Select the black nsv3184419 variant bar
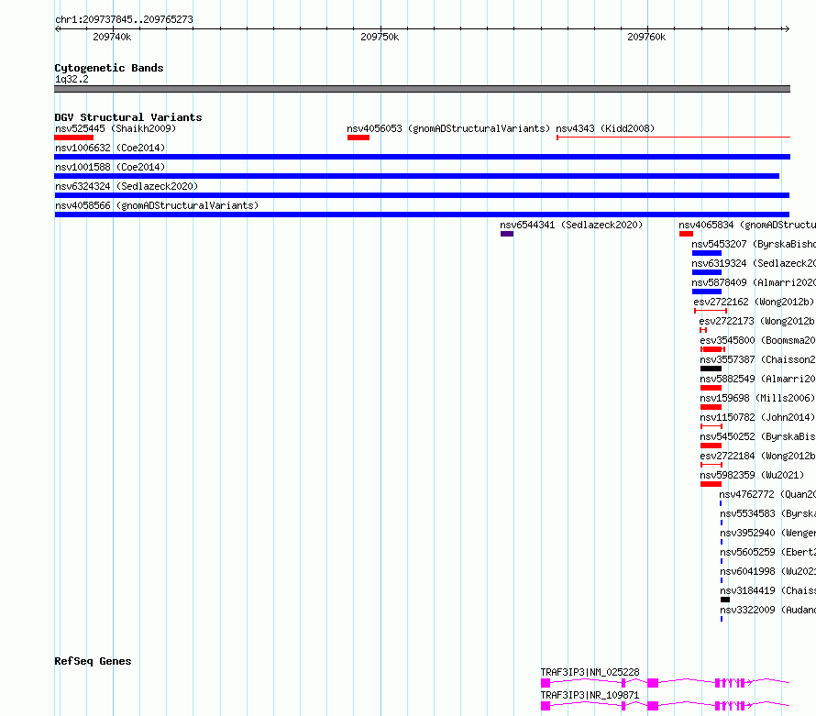Screen dimensions: 816x716 tap(725, 600)
